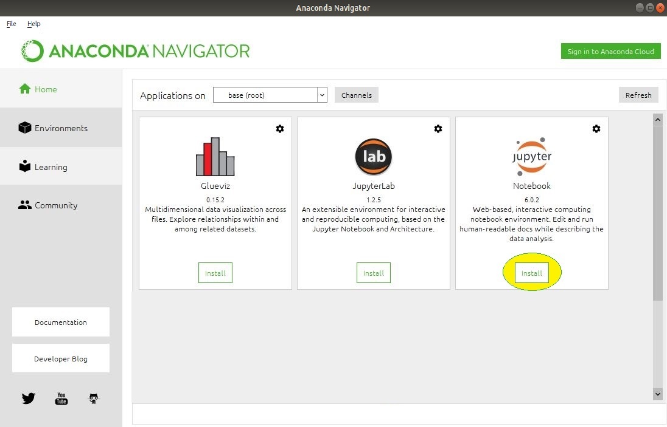667x427 pixels.
Task: Click the Notebook description text
Action: coord(532,224)
